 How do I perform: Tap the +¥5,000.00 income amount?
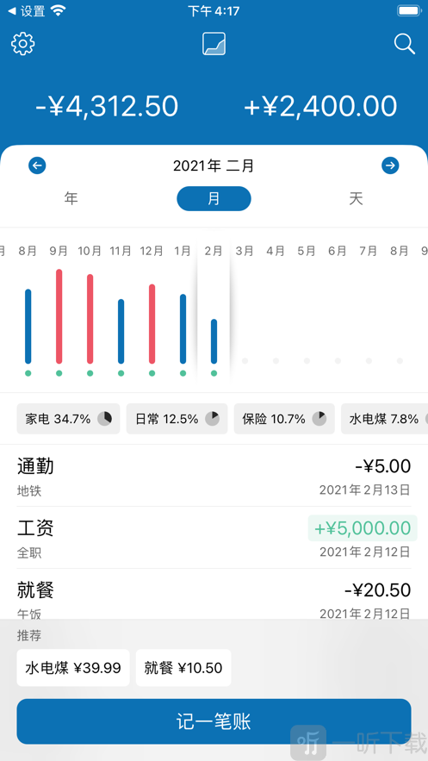tap(363, 528)
